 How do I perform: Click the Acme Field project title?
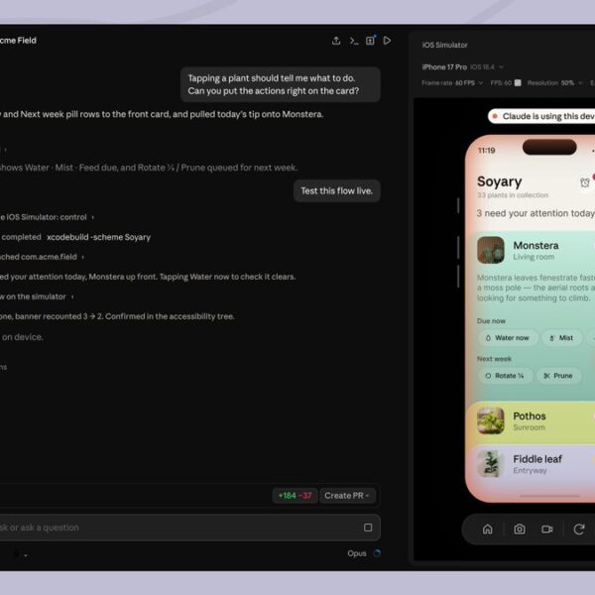18,41
